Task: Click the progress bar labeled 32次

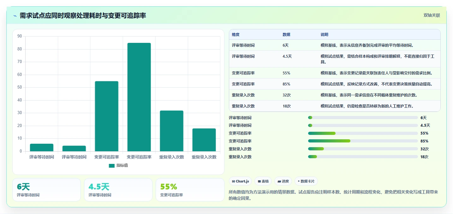Action: click(x=363, y=149)
